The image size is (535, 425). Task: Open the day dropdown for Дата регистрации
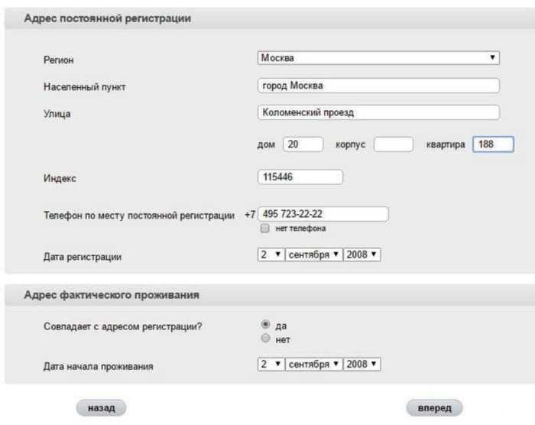[271, 255]
